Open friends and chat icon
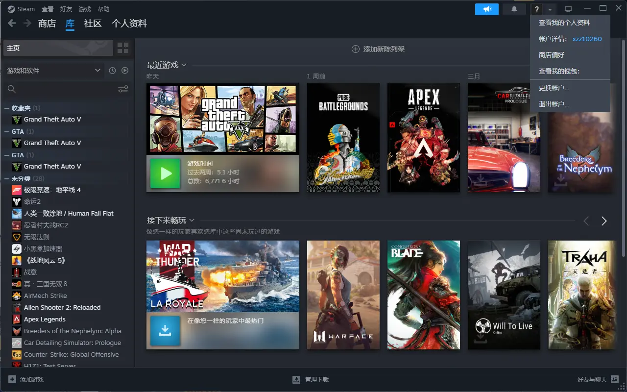627x392 pixels. point(615,379)
